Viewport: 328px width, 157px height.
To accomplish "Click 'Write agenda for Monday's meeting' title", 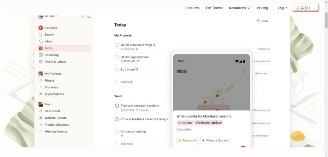I will coord(204,116).
